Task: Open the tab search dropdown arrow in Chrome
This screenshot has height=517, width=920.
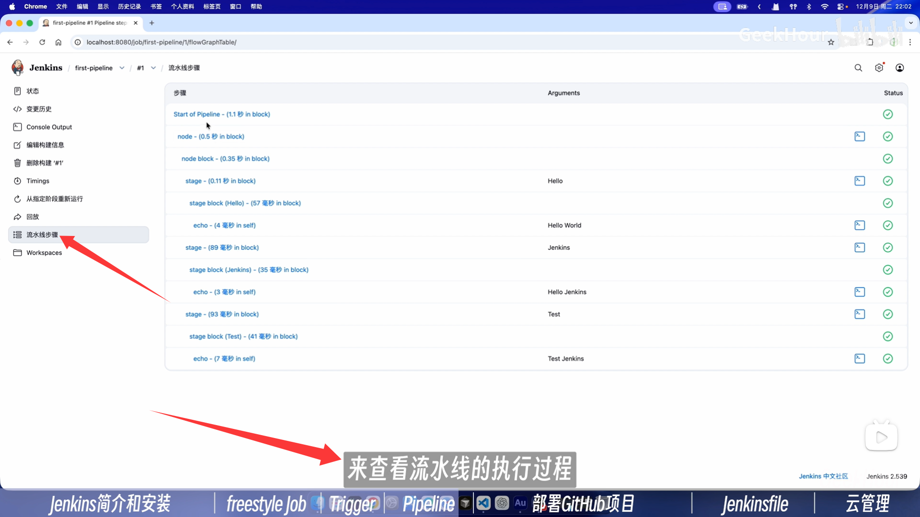Action: (x=910, y=22)
